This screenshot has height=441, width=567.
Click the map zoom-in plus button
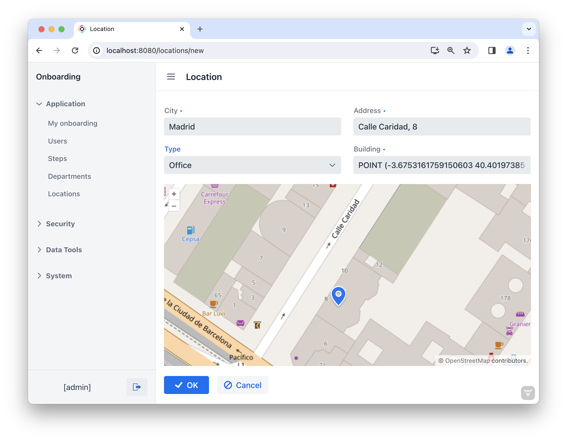174,194
